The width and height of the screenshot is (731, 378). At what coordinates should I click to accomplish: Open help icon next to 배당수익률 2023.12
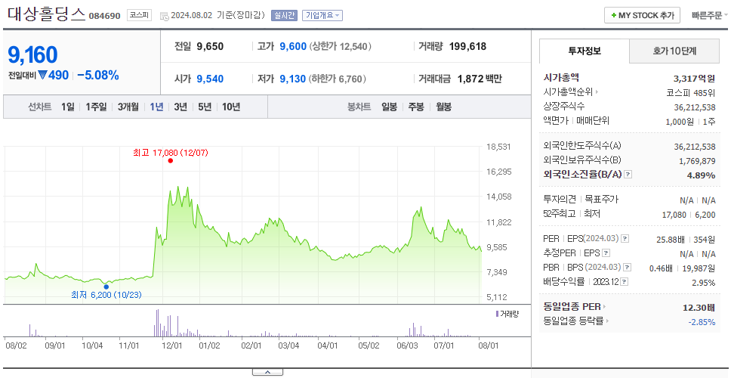coord(625,282)
